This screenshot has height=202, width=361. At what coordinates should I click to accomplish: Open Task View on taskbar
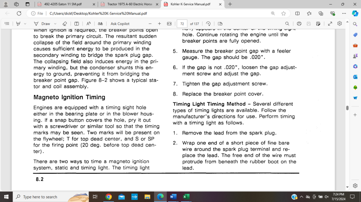click(95, 197)
